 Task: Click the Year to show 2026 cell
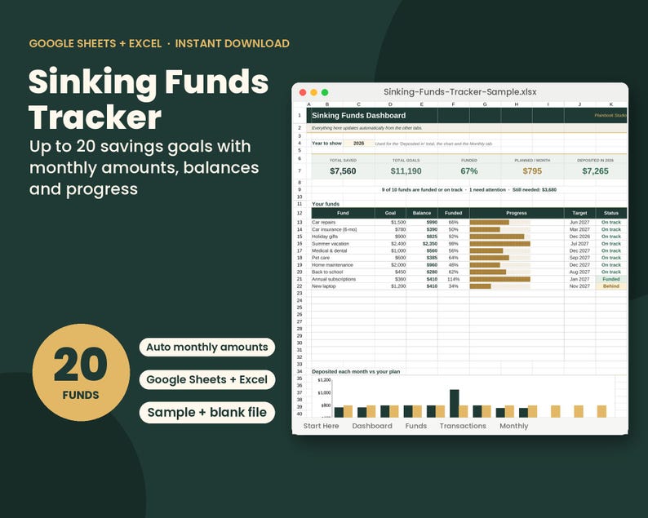359,144
